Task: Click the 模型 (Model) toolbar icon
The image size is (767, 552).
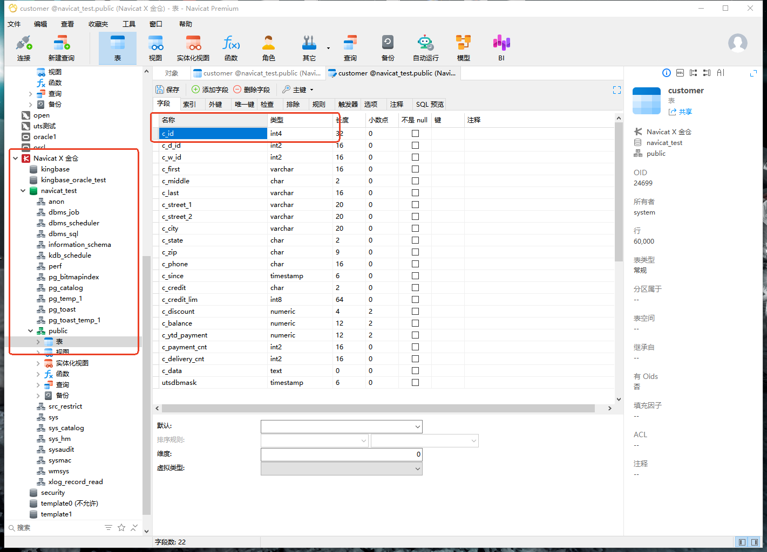Action: pyautogui.click(x=463, y=48)
